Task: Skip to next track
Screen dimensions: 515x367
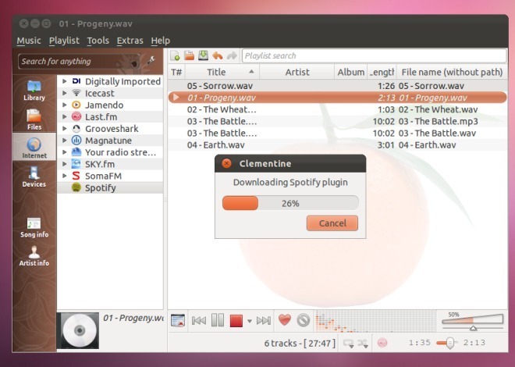Action: 264,320
